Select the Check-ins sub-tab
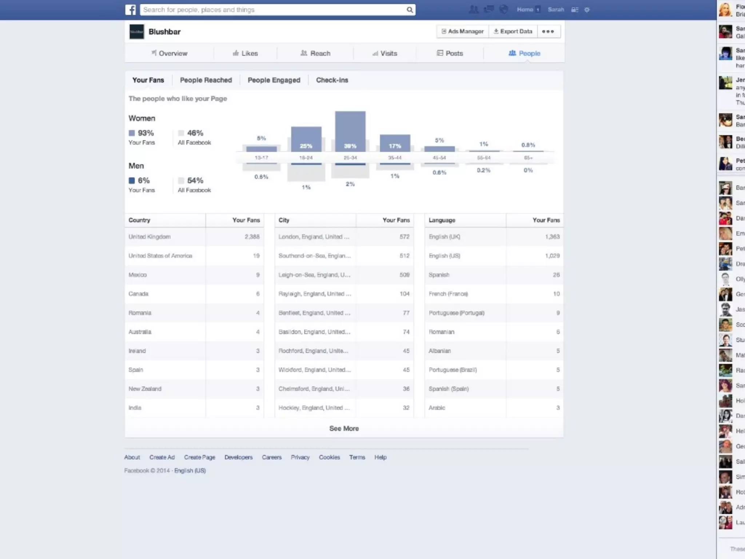The height and width of the screenshot is (559, 745). pyautogui.click(x=332, y=80)
